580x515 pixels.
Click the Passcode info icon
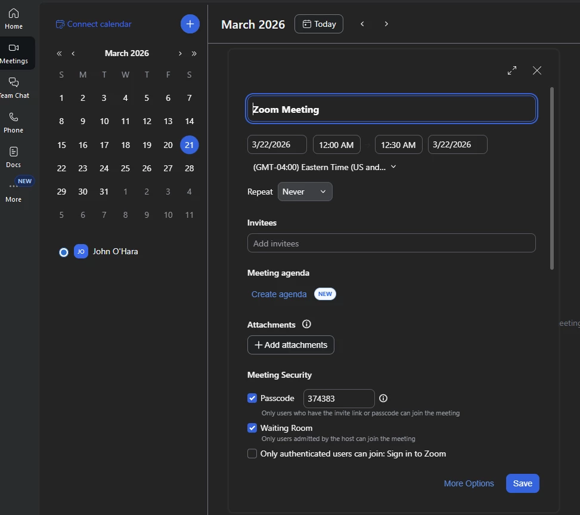coord(383,399)
